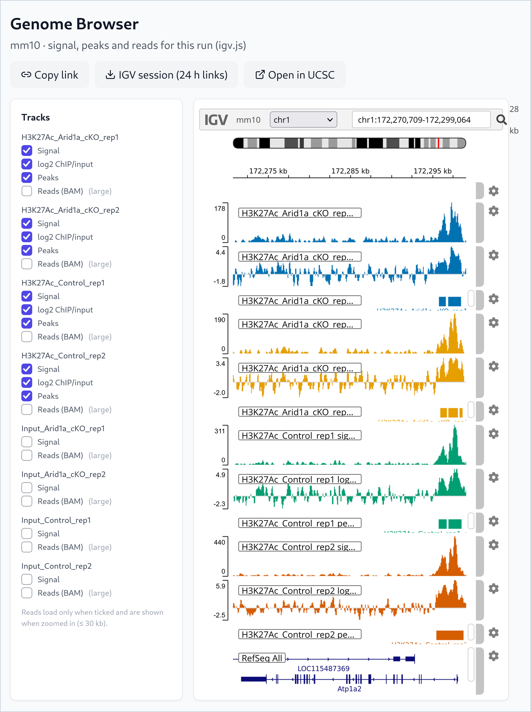Viewport: 531px width, 712px height.
Task: Download IGV session (24 h links)
Action: point(166,75)
